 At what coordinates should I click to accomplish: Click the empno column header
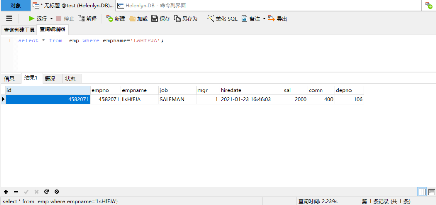pyautogui.click(x=106, y=90)
